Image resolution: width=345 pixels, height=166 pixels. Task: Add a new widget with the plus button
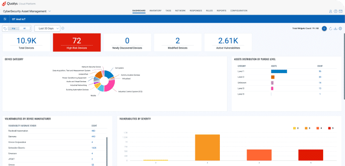point(324,29)
